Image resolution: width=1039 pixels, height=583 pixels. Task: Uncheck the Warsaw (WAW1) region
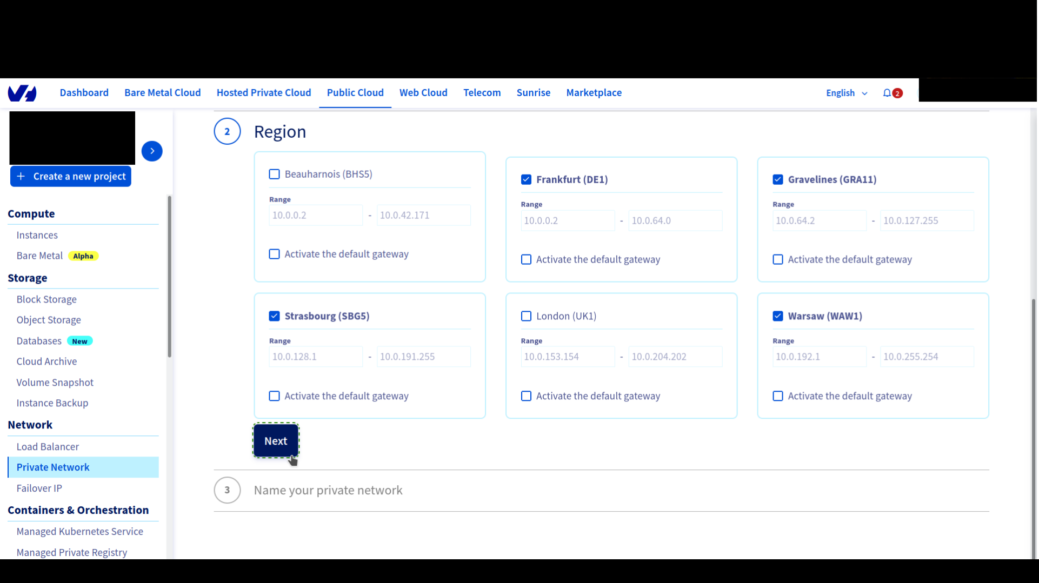coord(778,316)
